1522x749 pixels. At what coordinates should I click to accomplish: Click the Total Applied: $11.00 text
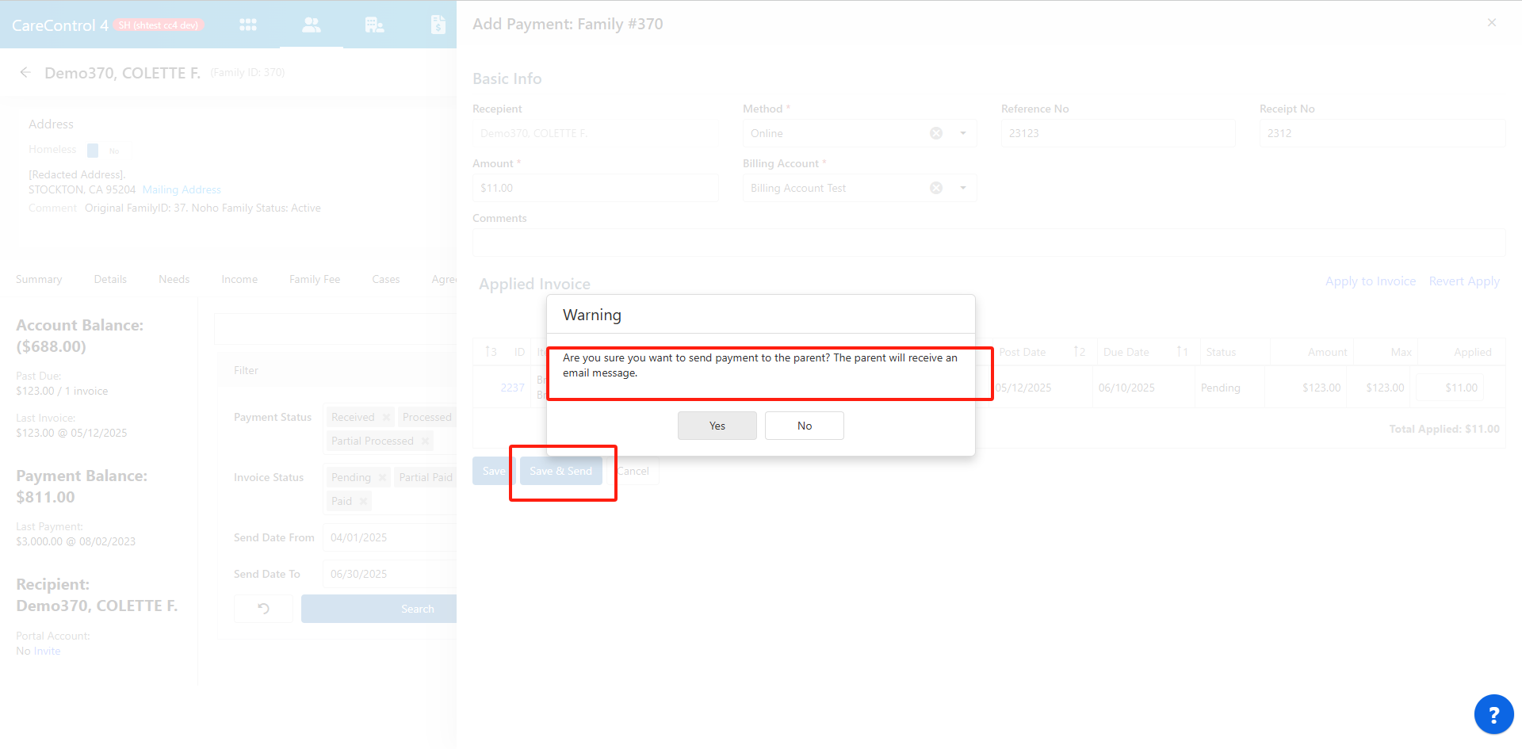coord(1444,429)
